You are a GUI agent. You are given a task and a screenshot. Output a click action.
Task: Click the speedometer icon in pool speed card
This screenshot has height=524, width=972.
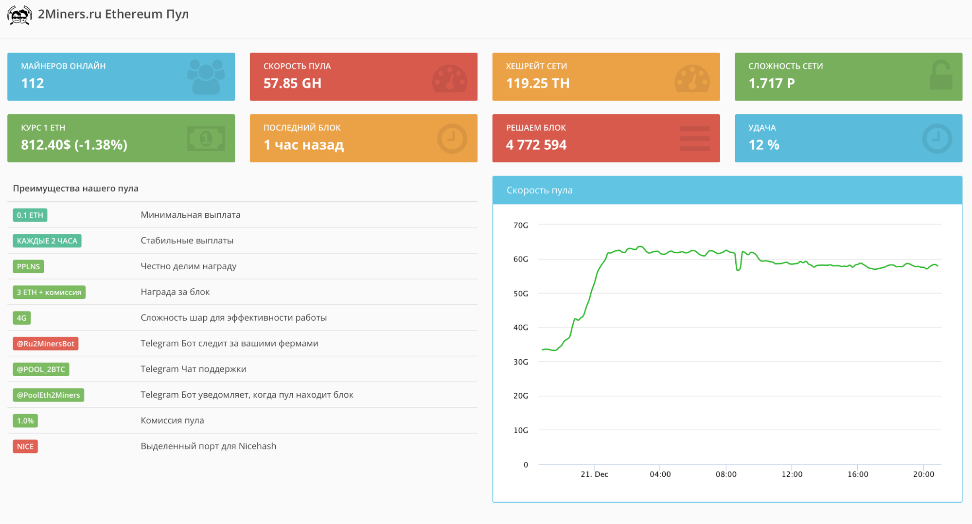pyautogui.click(x=449, y=78)
